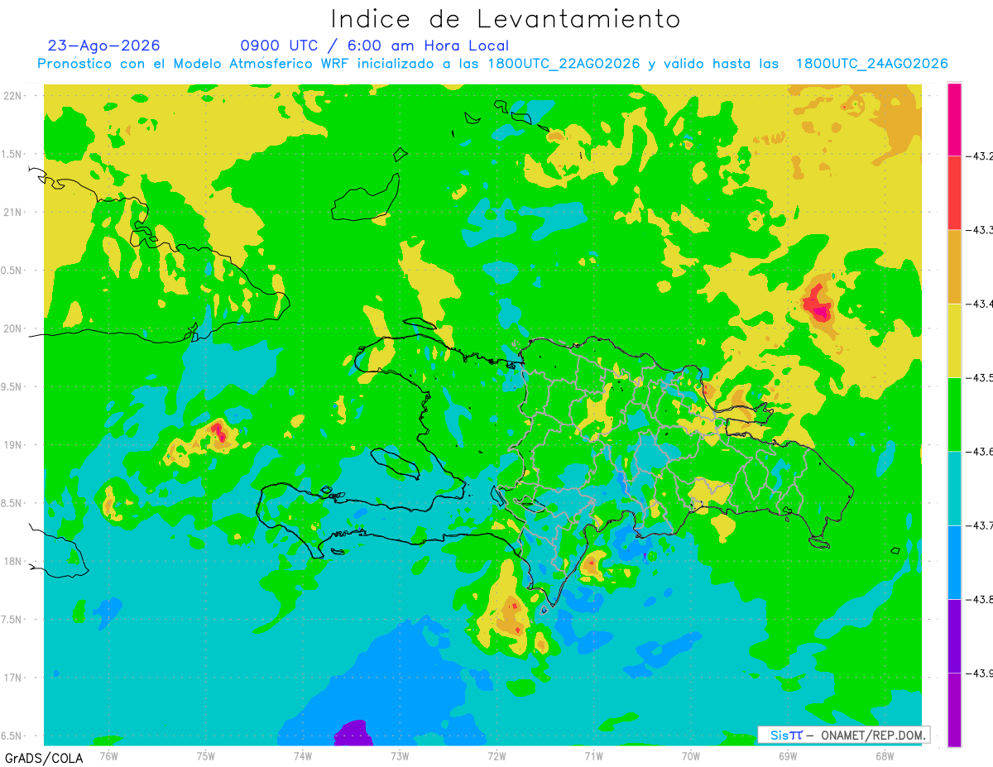The image size is (993, 767).
Task: Select the legend value '-43.4'
Action: (980, 304)
